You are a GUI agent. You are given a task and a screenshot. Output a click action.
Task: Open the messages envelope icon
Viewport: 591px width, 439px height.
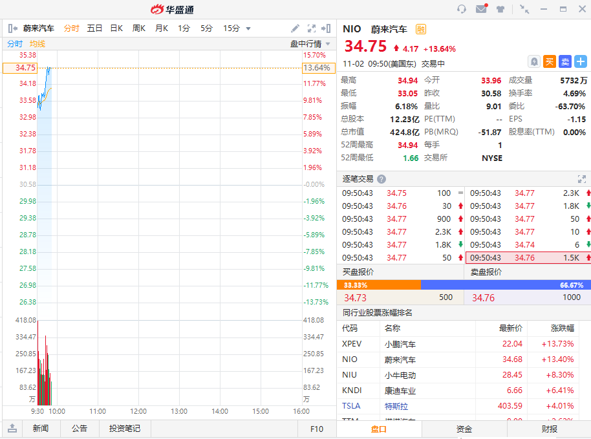tap(481, 9)
